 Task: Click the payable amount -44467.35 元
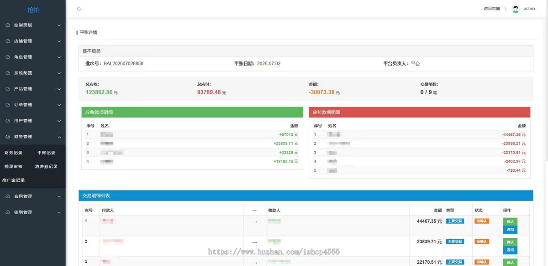pyautogui.click(x=514, y=135)
